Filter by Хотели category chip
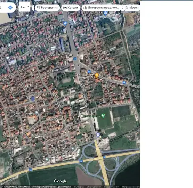 [x=71, y=8]
